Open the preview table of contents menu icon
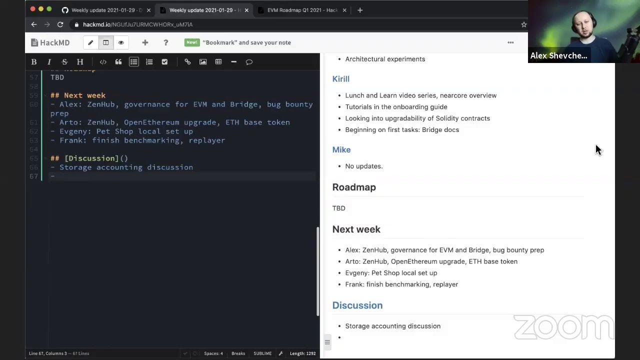The width and height of the screenshot is (640, 360). [327, 342]
